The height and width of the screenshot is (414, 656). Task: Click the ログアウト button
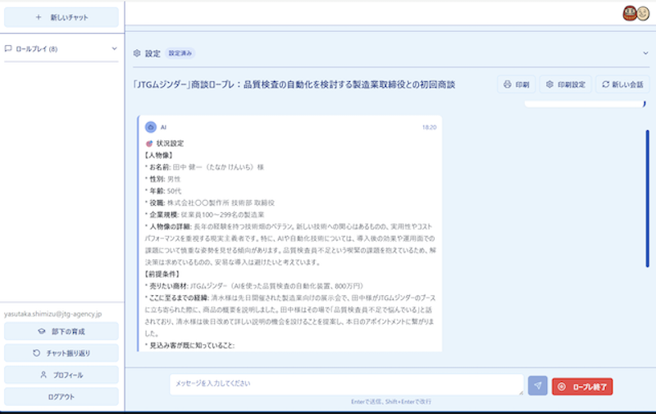[x=61, y=397]
